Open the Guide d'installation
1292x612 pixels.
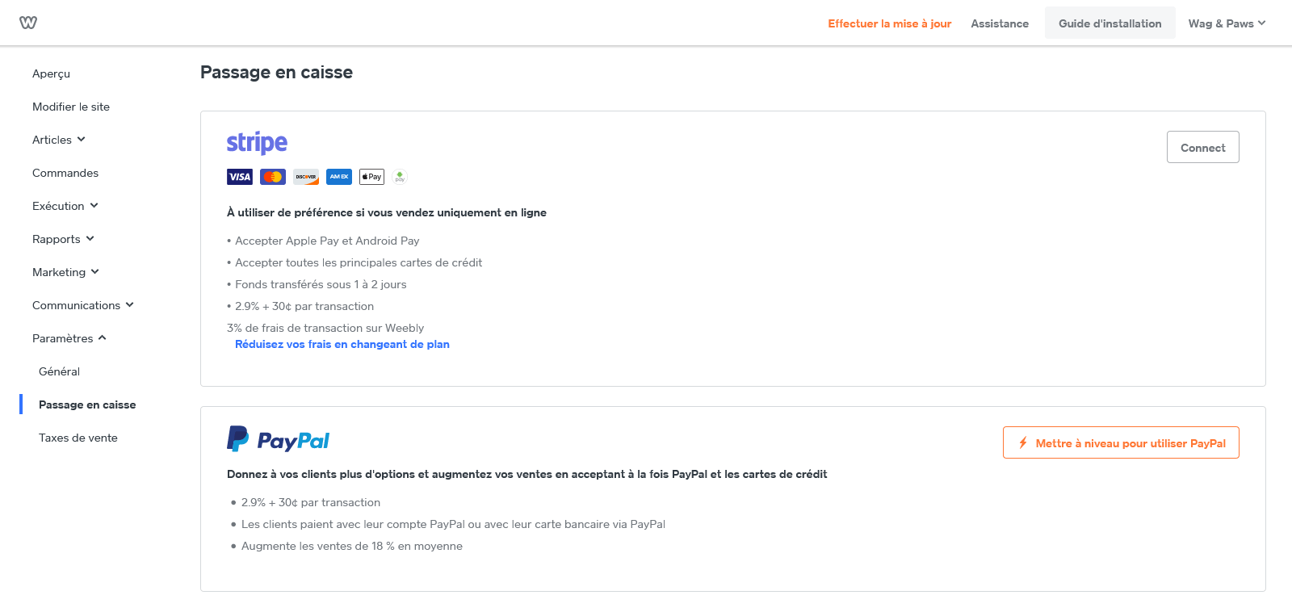[x=1110, y=23]
